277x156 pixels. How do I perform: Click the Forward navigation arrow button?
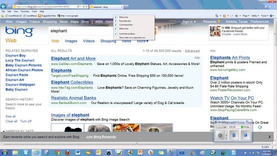(10, 7)
